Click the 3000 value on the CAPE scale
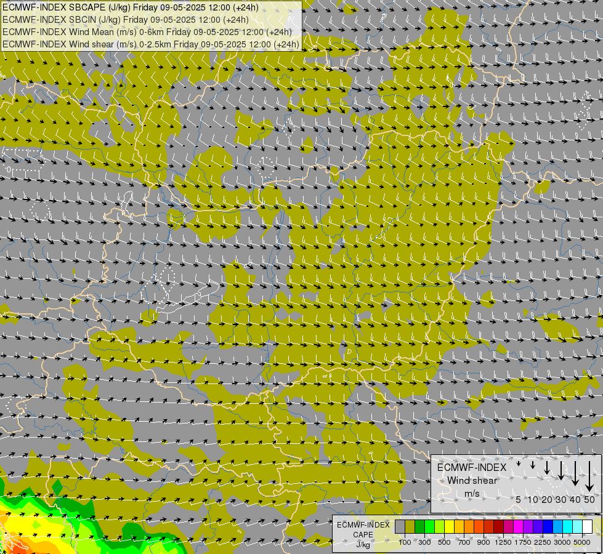This screenshot has width=603, height=554. 562,542
